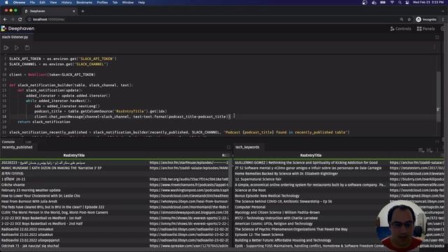Bookmark this page with the star icon
Image resolution: width=448 pixels, height=252 pixels.
[x=409, y=20]
